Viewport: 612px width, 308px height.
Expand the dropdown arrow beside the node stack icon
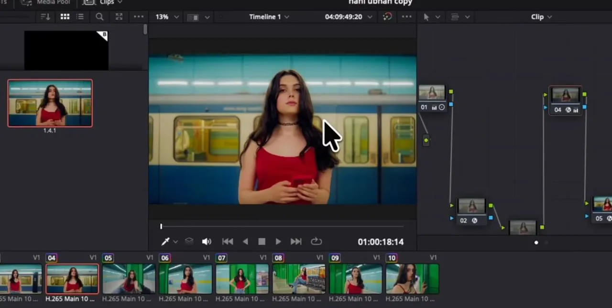click(x=467, y=17)
